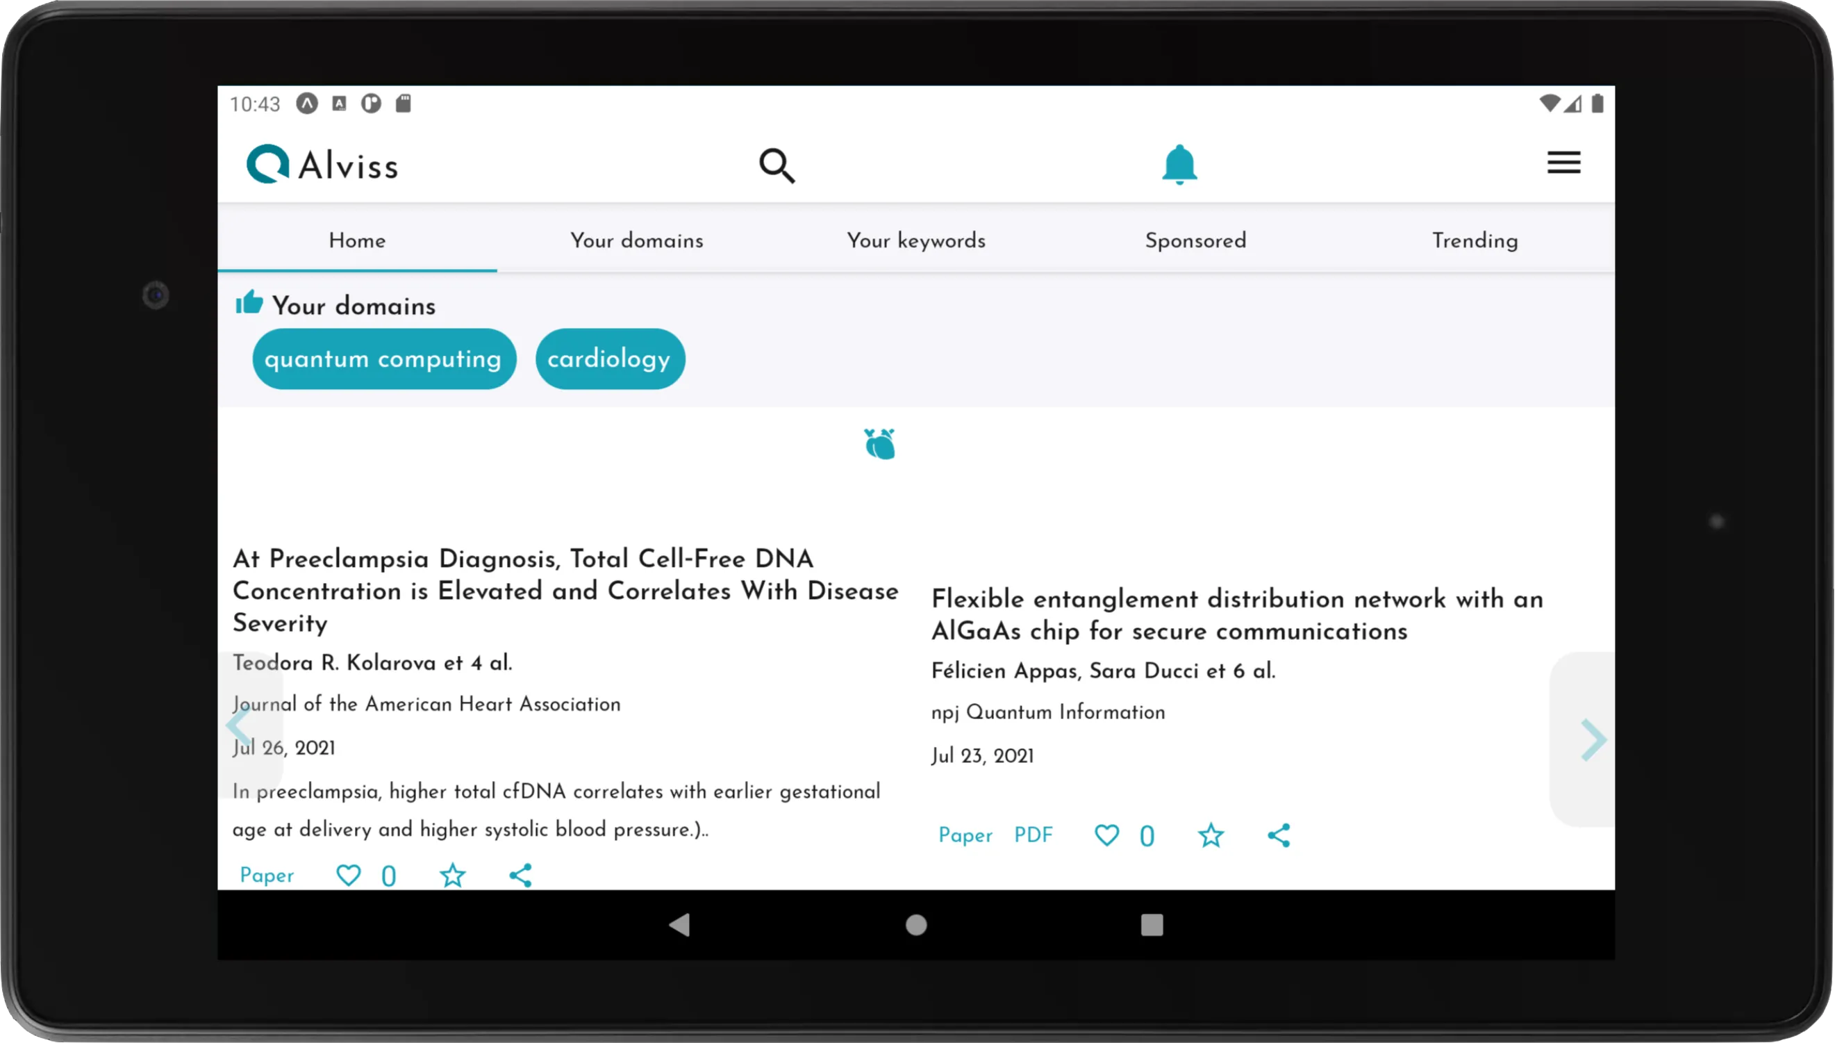Select the quantum computing domain toggle
The width and height of the screenshot is (1835, 1043).
coord(382,358)
